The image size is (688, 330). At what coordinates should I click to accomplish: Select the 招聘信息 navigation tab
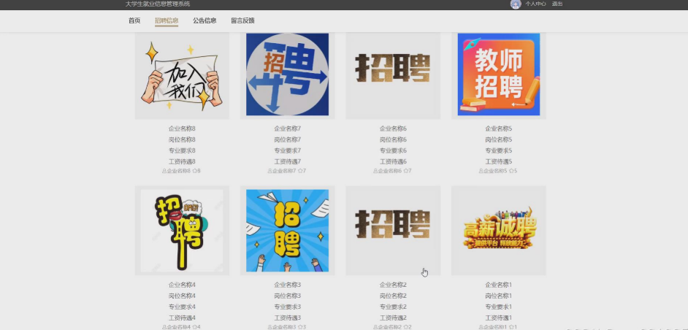(167, 20)
